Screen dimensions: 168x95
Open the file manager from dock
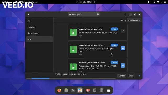[x=66, y=90]
